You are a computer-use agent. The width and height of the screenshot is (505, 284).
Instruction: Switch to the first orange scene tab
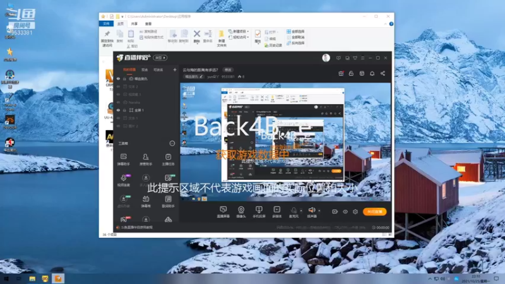coord(129,69)
